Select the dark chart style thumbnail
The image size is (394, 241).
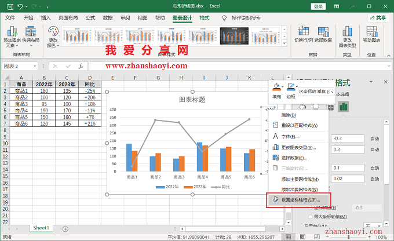point(234,36)
